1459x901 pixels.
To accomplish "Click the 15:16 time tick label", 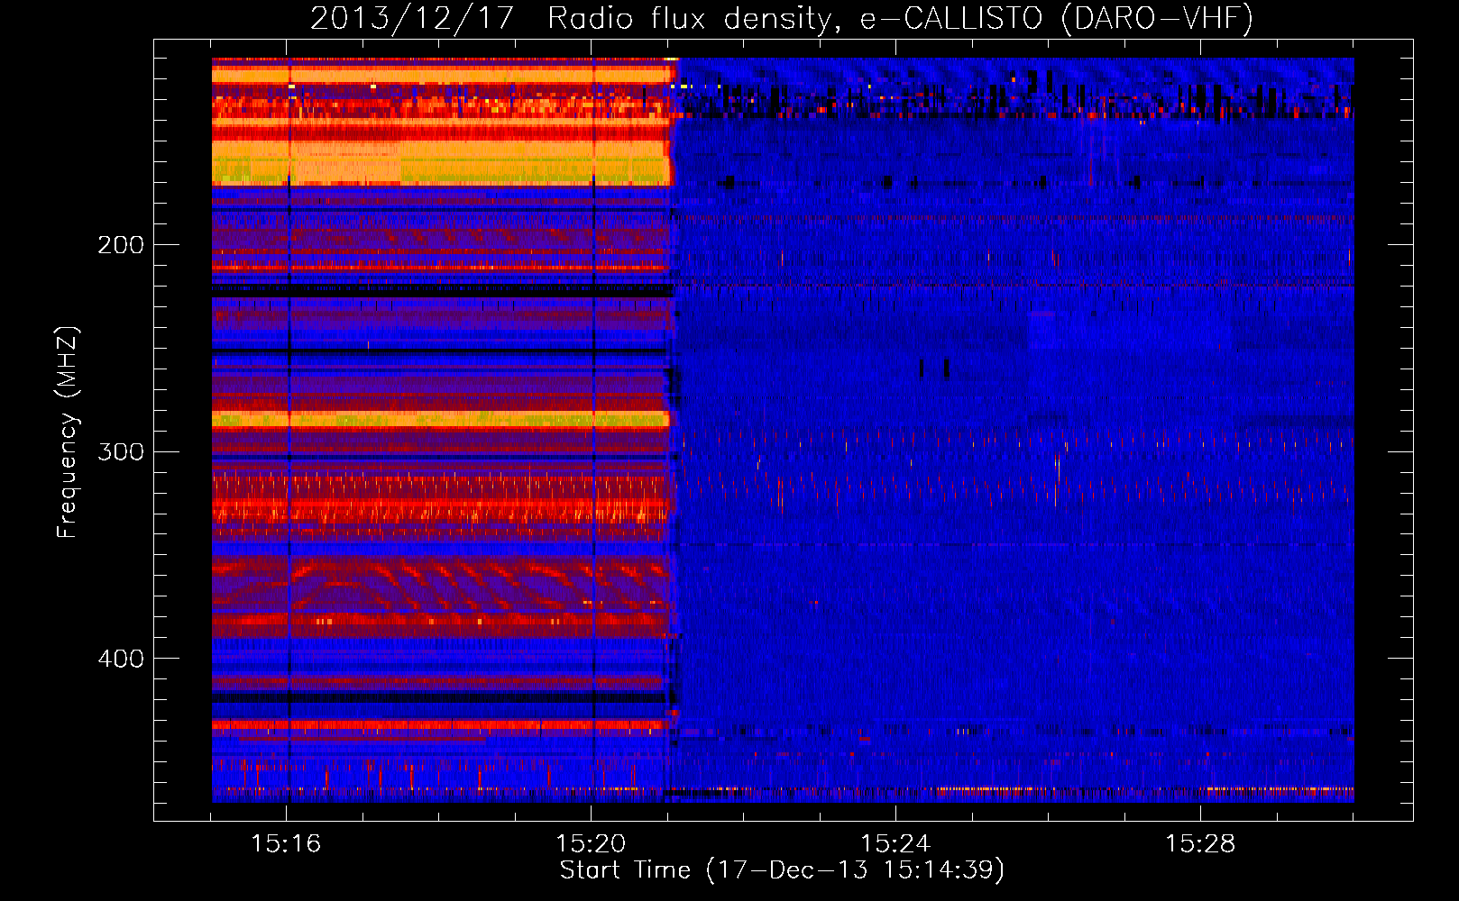I will coord(286,843).
